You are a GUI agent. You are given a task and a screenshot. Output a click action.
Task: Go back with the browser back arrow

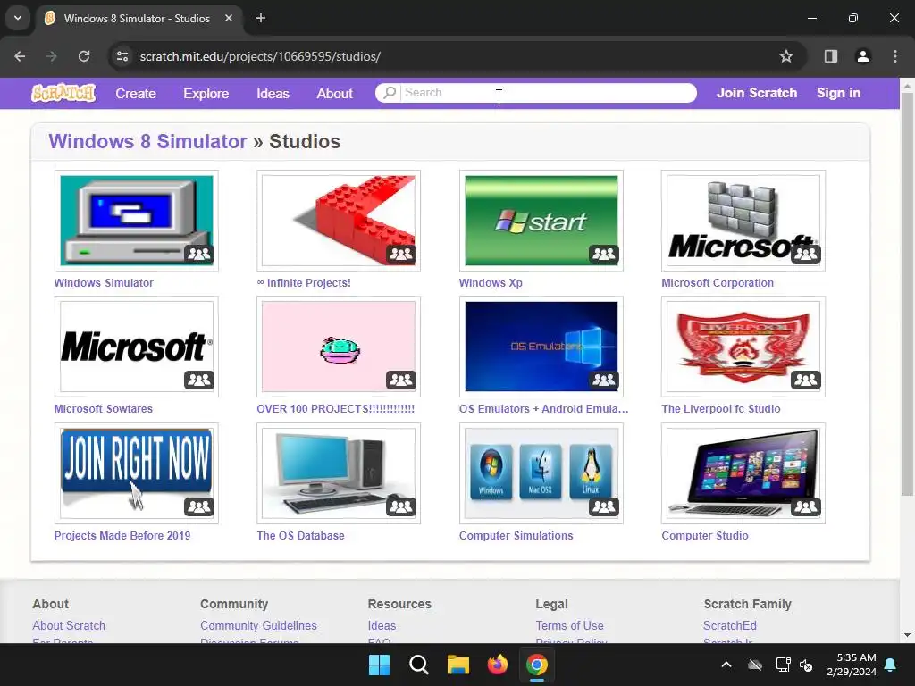(x=20, y=56)
